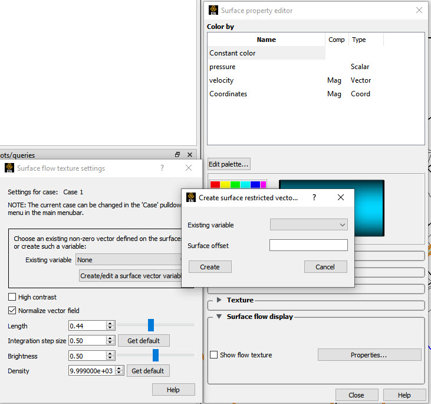Collapse the Surface flow display section
The image size is (431, 404).
click(x=219, y=317)
